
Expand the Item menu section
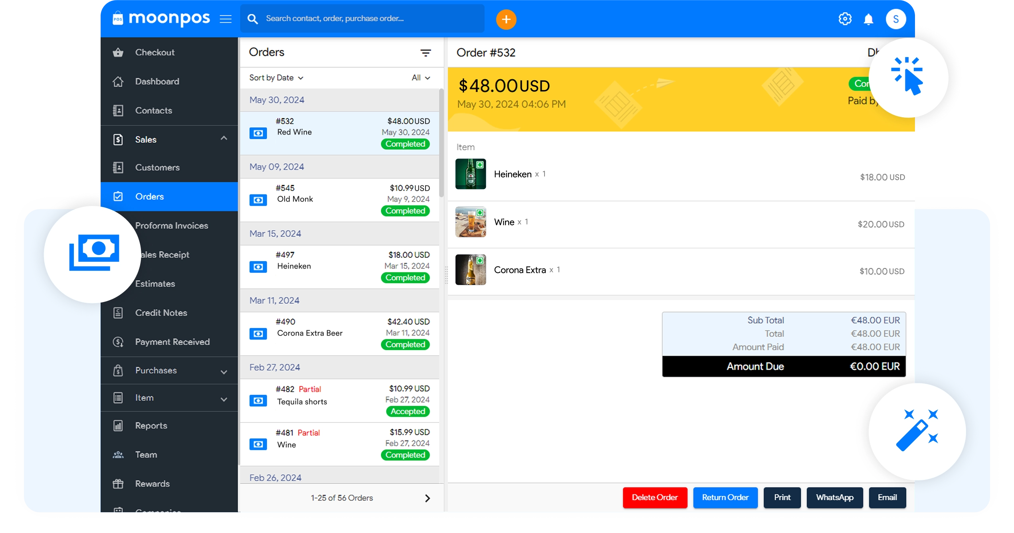coord(224,399)
